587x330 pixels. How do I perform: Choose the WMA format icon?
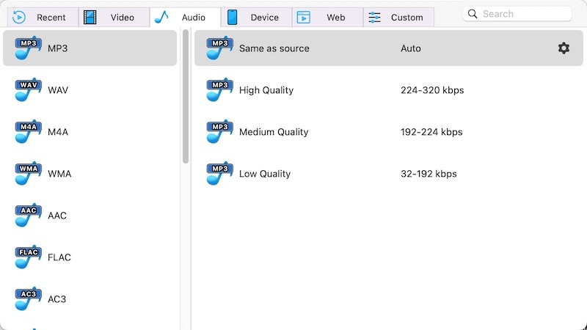(28, 174)
